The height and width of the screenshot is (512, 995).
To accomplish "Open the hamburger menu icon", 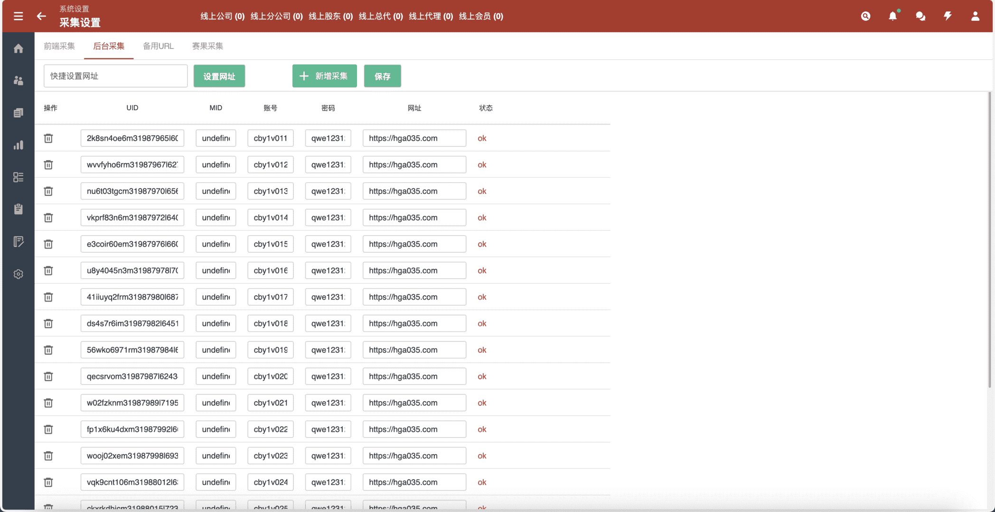I will [x=18, y=16].
